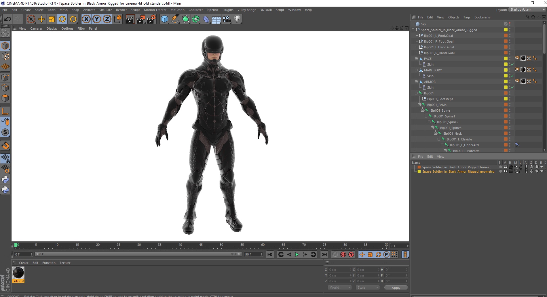Open the Layout dropdown Startup (User)
The width and height of the screenshot is (547, 297).
tap(527, 10)
